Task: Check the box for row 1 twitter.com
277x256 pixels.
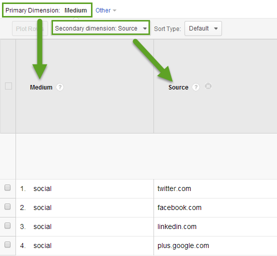Action: point(7,187)
